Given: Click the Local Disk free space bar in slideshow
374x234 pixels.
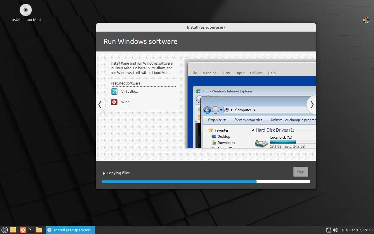Looking at the screenshot, I should [293, 142].
